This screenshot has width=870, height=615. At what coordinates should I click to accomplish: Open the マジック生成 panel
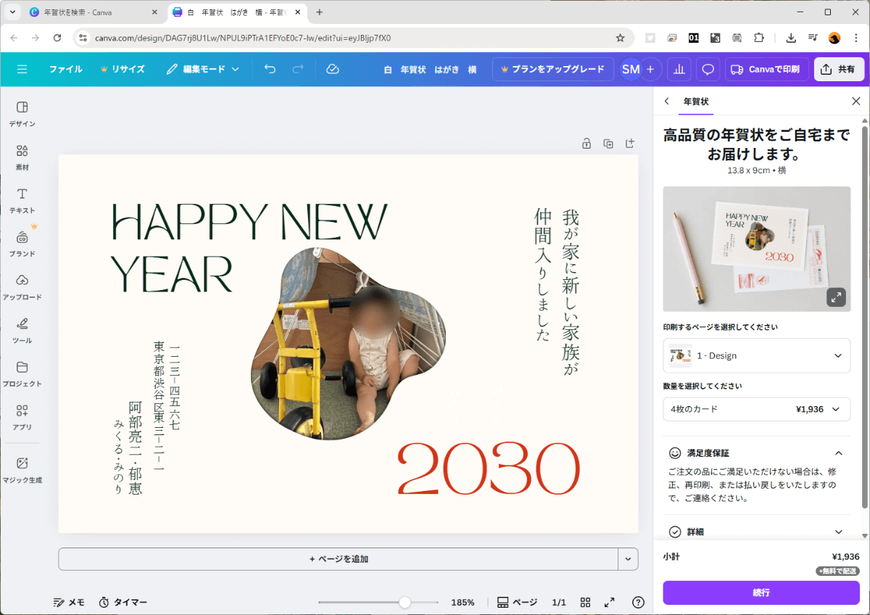[22, 470]
